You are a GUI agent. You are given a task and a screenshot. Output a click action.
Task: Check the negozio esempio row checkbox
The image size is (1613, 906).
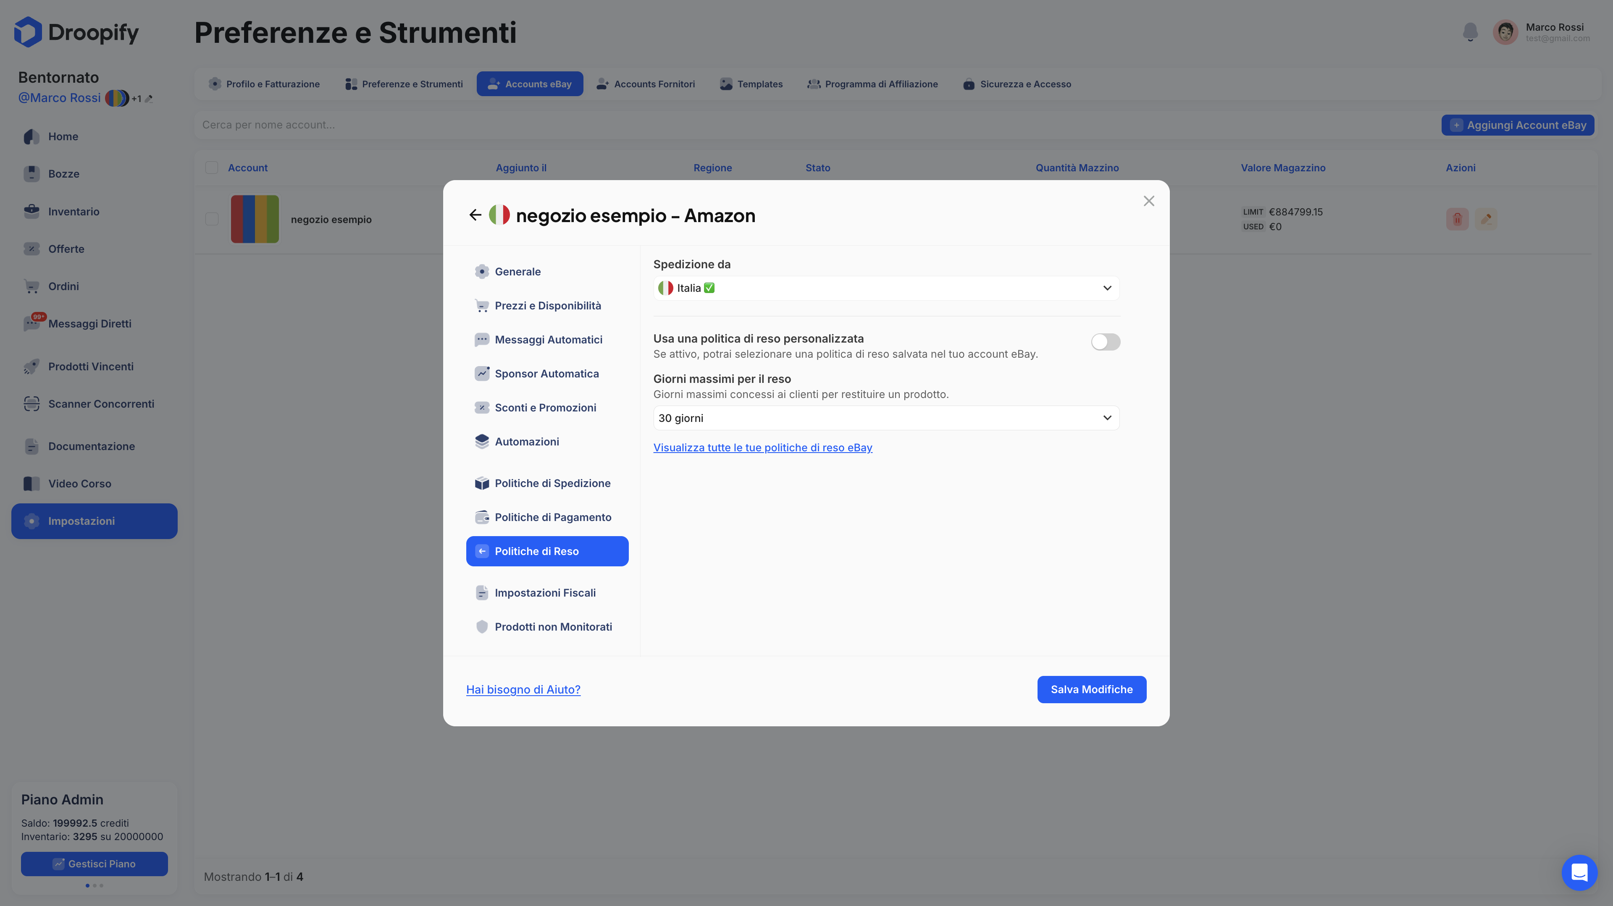tap(212, 219)
